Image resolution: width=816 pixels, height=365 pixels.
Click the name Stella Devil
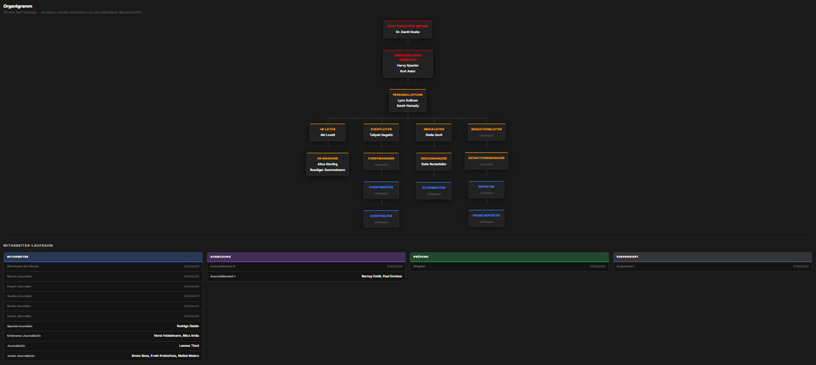pos(434,135)
